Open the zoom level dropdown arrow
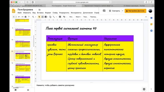 (36, 17)
